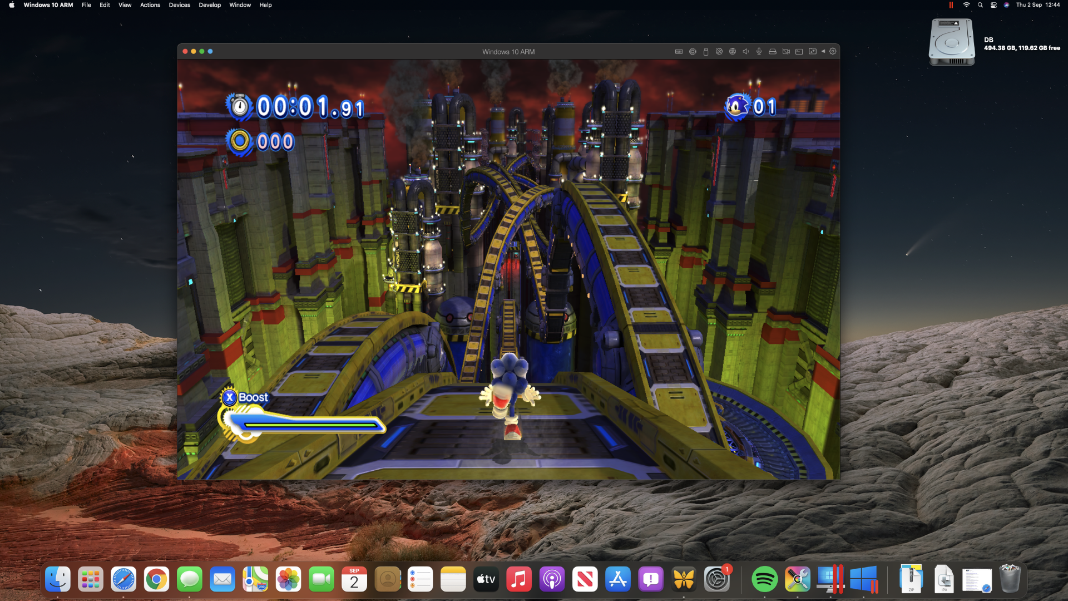Viewport: 1068px width, 601px height.
Task: Click the CPU chip icon in VM toolbar
Action: (693, 52)
